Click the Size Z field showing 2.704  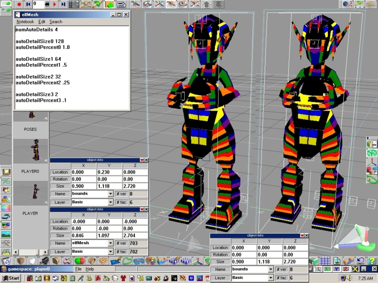(135, 235)
